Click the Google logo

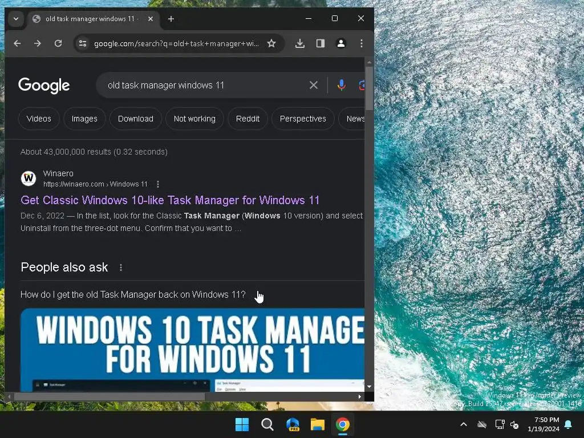point(44,86)
